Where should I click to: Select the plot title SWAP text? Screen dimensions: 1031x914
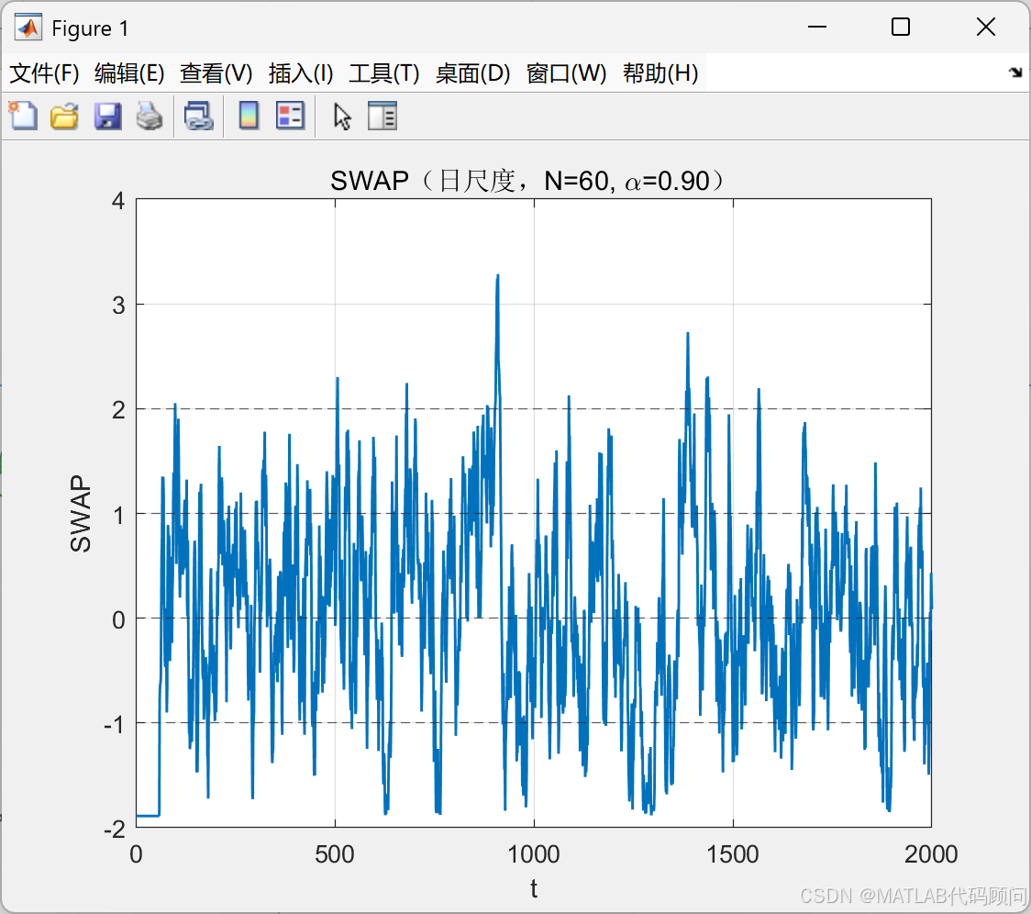[527, 180]
